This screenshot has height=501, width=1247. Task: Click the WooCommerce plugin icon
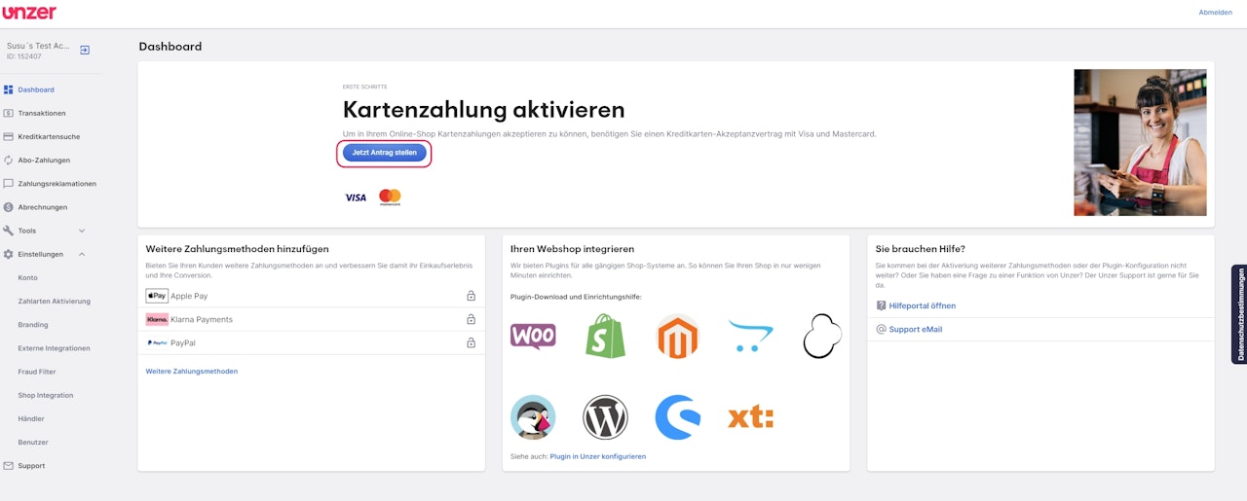[x=533, y=337]
